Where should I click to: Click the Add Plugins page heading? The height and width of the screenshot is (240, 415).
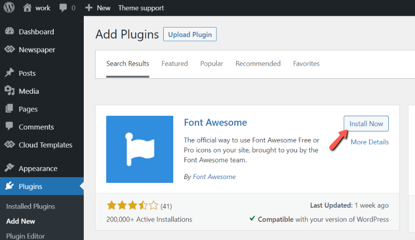pyautogui.click(x=127, y=34)
